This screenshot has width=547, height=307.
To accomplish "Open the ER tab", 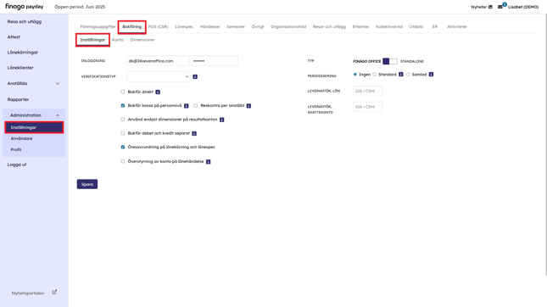I will [435, 26].
